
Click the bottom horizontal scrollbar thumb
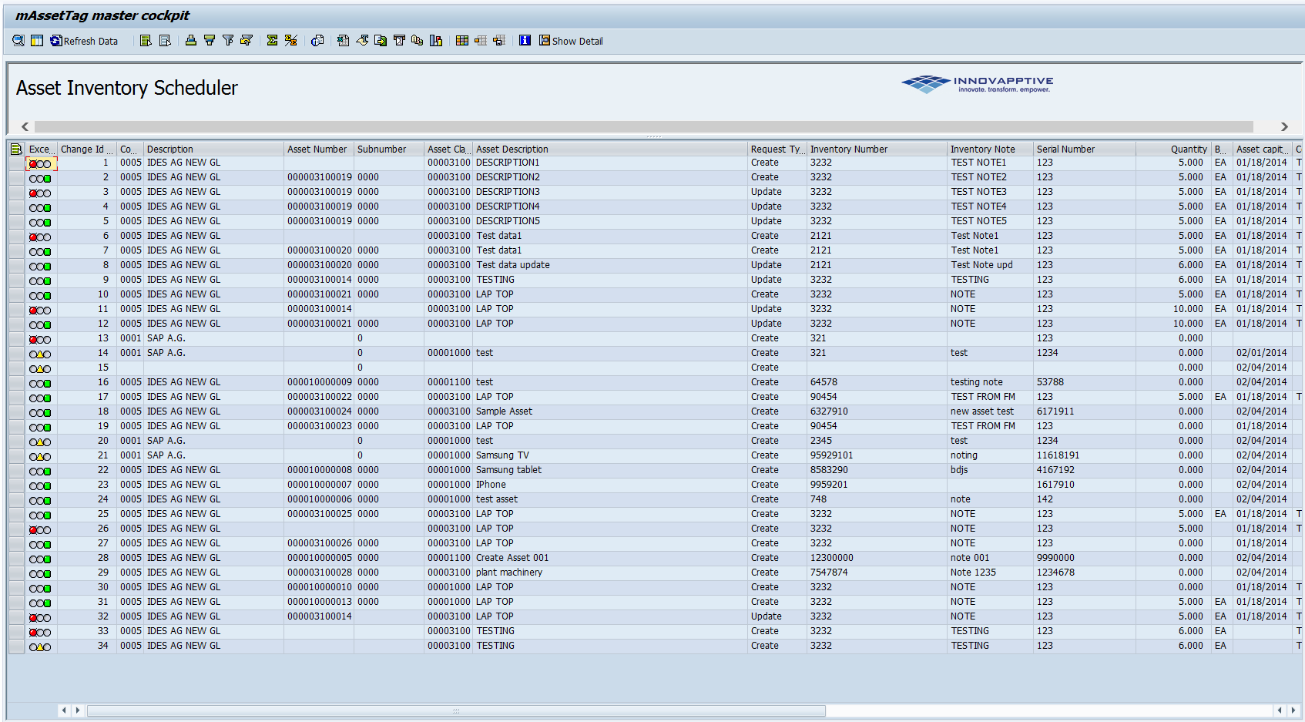456,710
